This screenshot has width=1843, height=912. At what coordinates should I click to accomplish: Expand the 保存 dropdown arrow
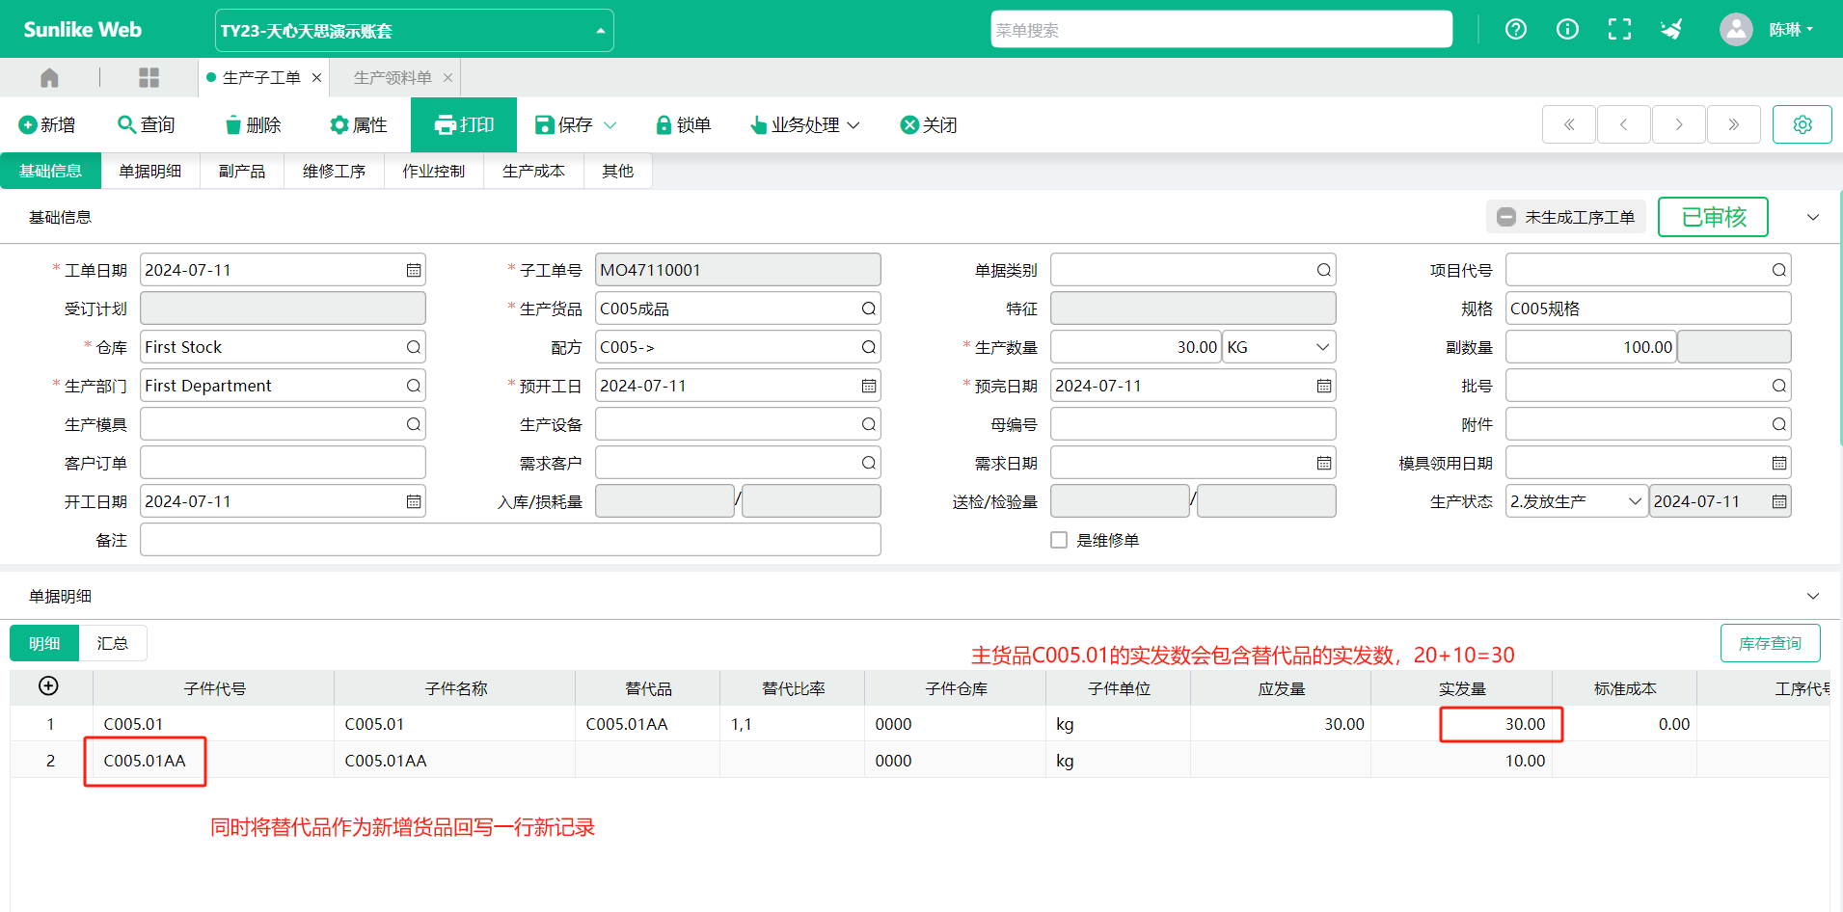coord(610,125)
